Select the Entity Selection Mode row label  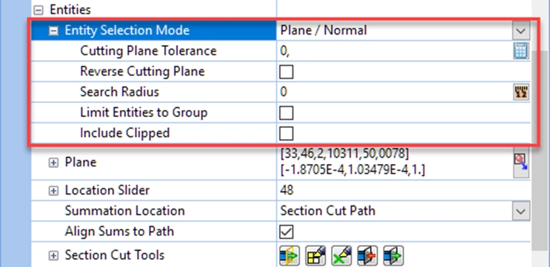coord(127,30)
